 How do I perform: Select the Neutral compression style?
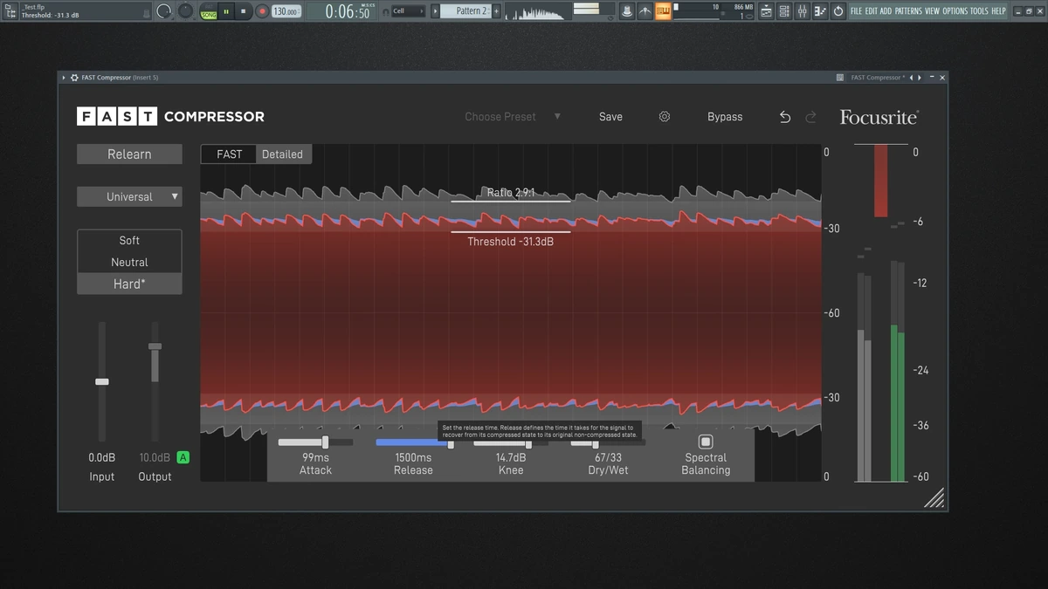(129, 262)
